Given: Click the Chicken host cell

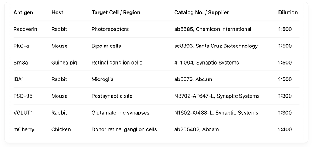Looking at the screenshot, I should (61, 129).
